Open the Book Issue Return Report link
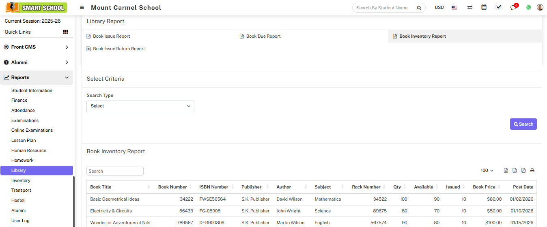Image resolution: width=547 pixels, height=227 pixels. [x=118, y=49]
